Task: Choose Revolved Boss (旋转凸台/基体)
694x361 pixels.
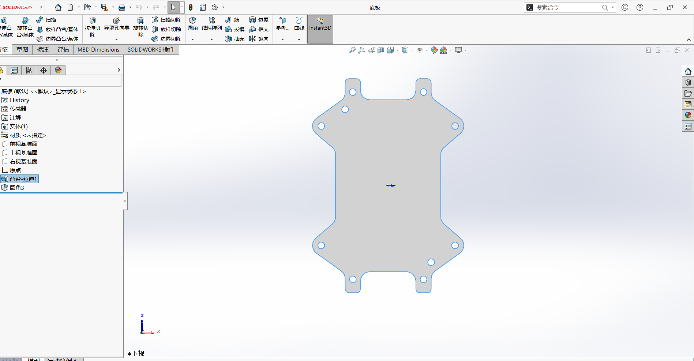Action: [x=25, y=27]
